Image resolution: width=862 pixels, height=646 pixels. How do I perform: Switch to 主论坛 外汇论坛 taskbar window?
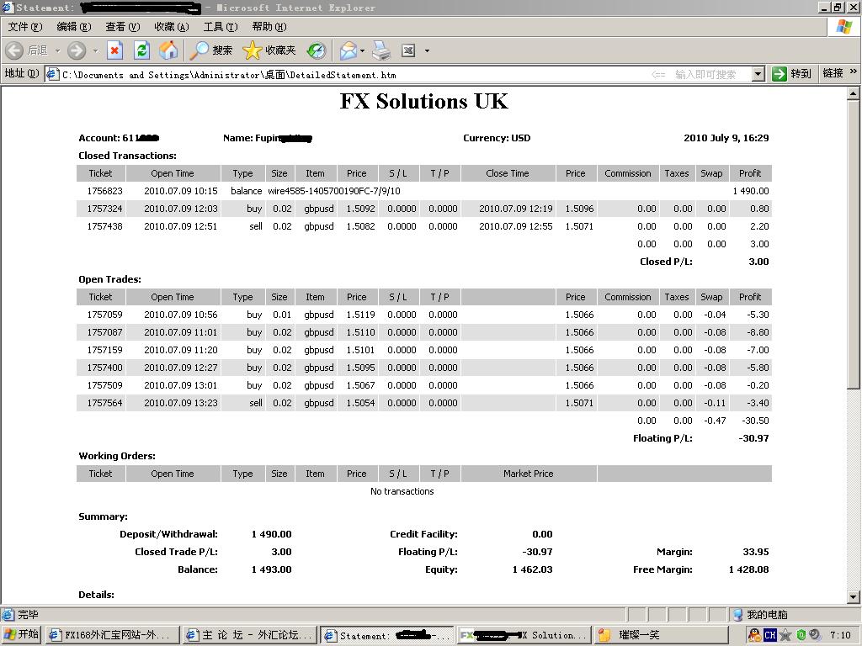(249, 635)
